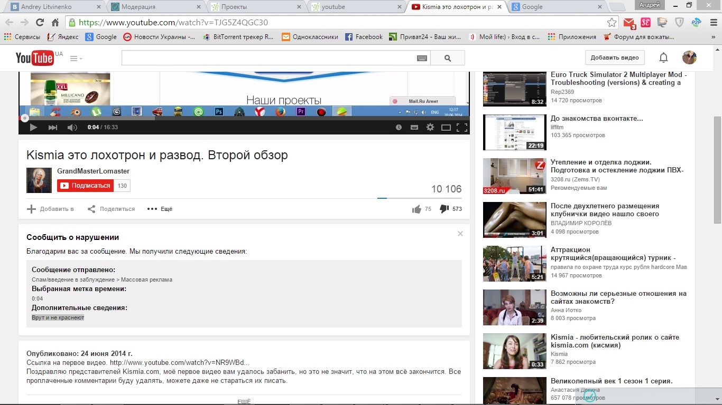Viewport: 722px width, 405px height.
Task: Play the video with the play button
Action: [x=33, y=127]
